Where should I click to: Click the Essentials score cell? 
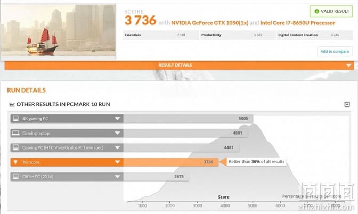[x=161, y=35]
